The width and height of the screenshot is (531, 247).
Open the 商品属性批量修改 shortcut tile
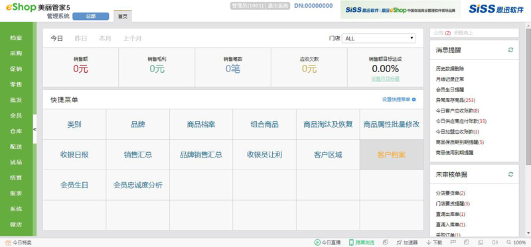pos(392,124)
